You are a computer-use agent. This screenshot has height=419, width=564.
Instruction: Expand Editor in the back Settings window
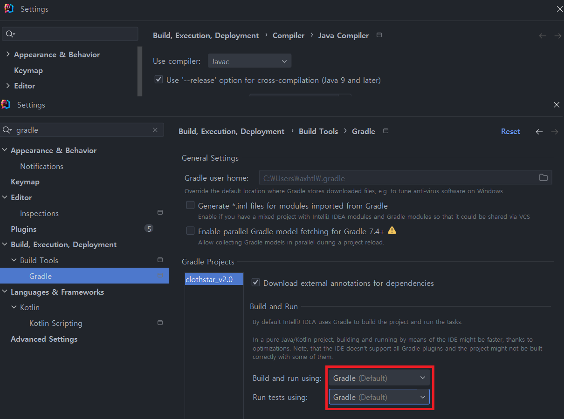pos(8,86)
